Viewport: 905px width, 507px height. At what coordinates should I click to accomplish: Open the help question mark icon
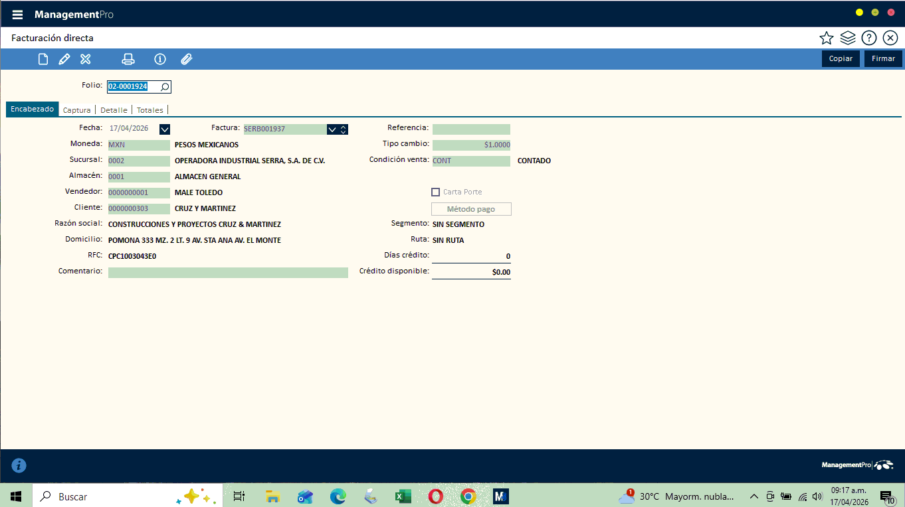(869, 38)
